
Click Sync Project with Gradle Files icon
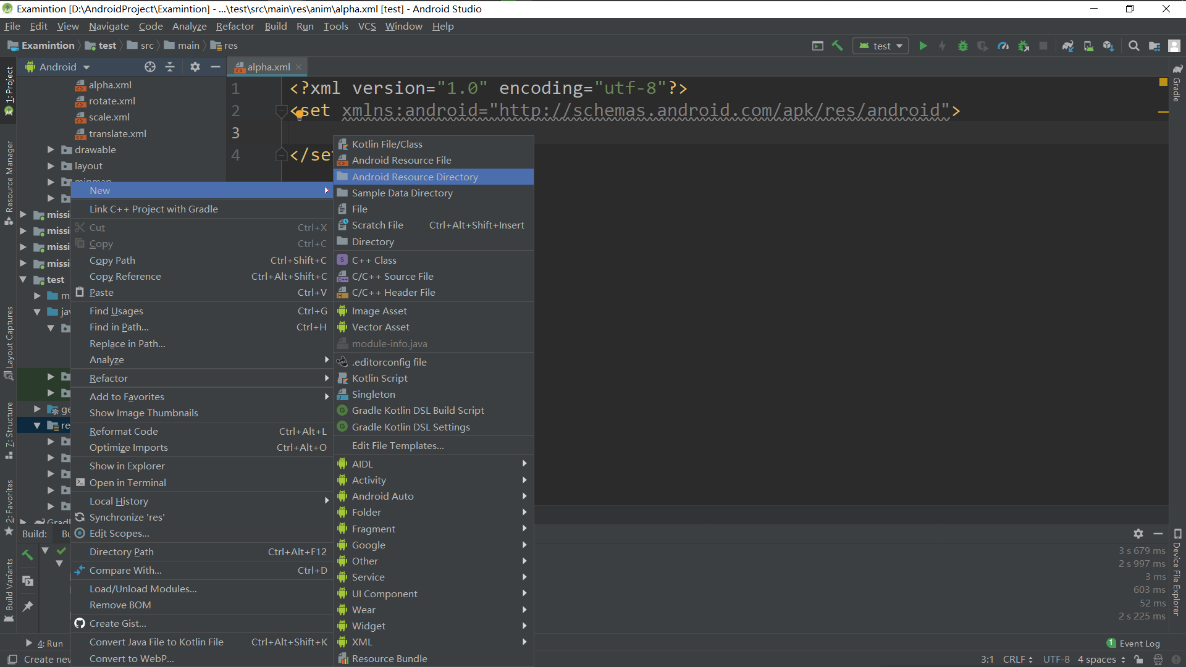(x=1068, y=46)
